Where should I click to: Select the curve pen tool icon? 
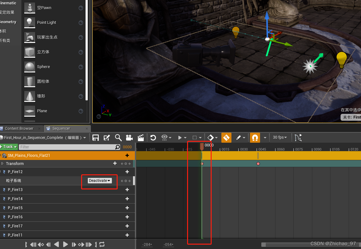(x=239, y=137)
